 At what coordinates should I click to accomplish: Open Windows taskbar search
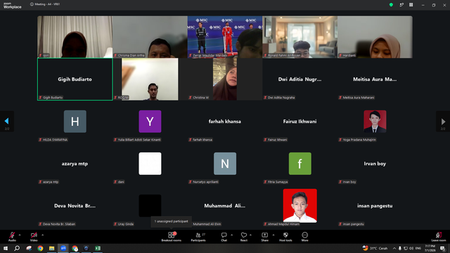(17, 248)
